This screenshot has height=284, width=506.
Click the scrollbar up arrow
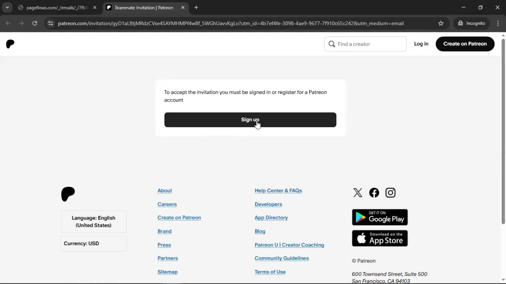pyautogui.click(x=503, y=35)
